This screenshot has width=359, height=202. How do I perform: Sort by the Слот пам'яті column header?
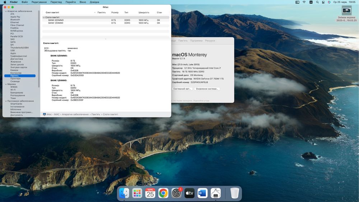click(x=52, y=13)
